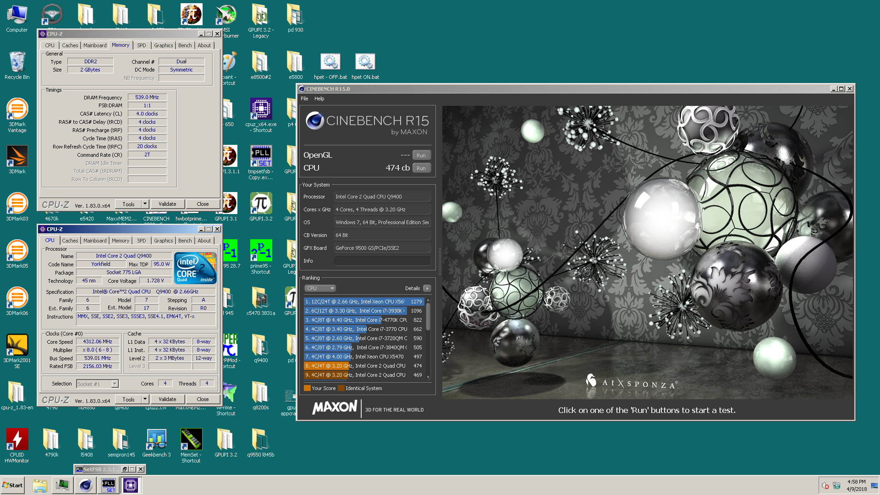
Task: Click Close button in lower CPU-Z window
Action: pyautogui.click(x=203, y=399)
